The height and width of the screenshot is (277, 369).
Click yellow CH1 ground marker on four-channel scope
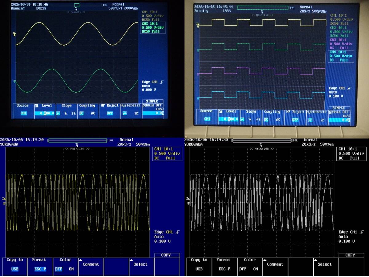coord(198,26)
